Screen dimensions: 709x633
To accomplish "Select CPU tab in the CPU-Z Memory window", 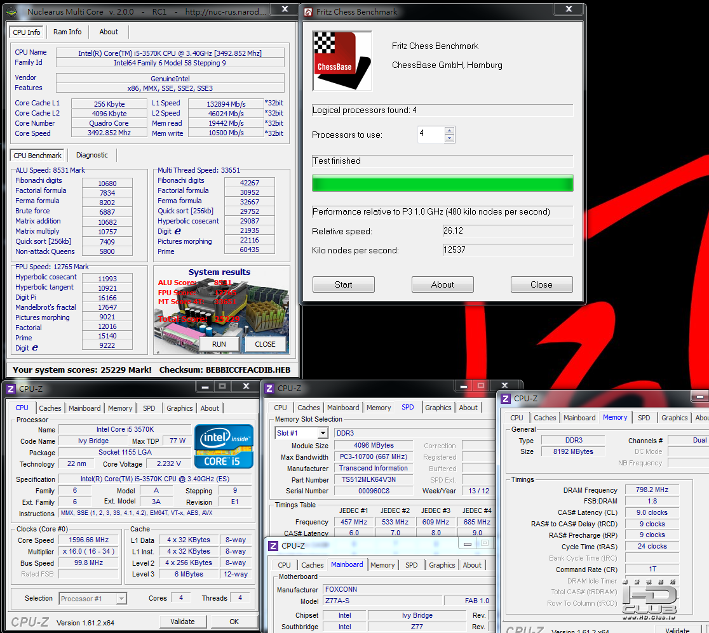I will click(517, 418).
